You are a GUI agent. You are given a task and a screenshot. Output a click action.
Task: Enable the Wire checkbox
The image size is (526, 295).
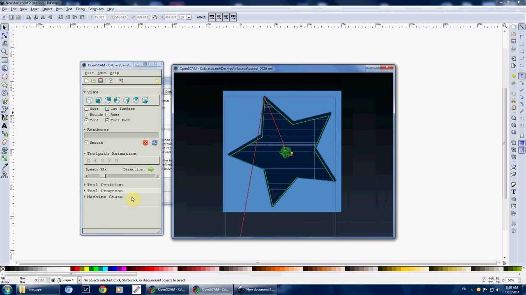[x=86, y=109]
